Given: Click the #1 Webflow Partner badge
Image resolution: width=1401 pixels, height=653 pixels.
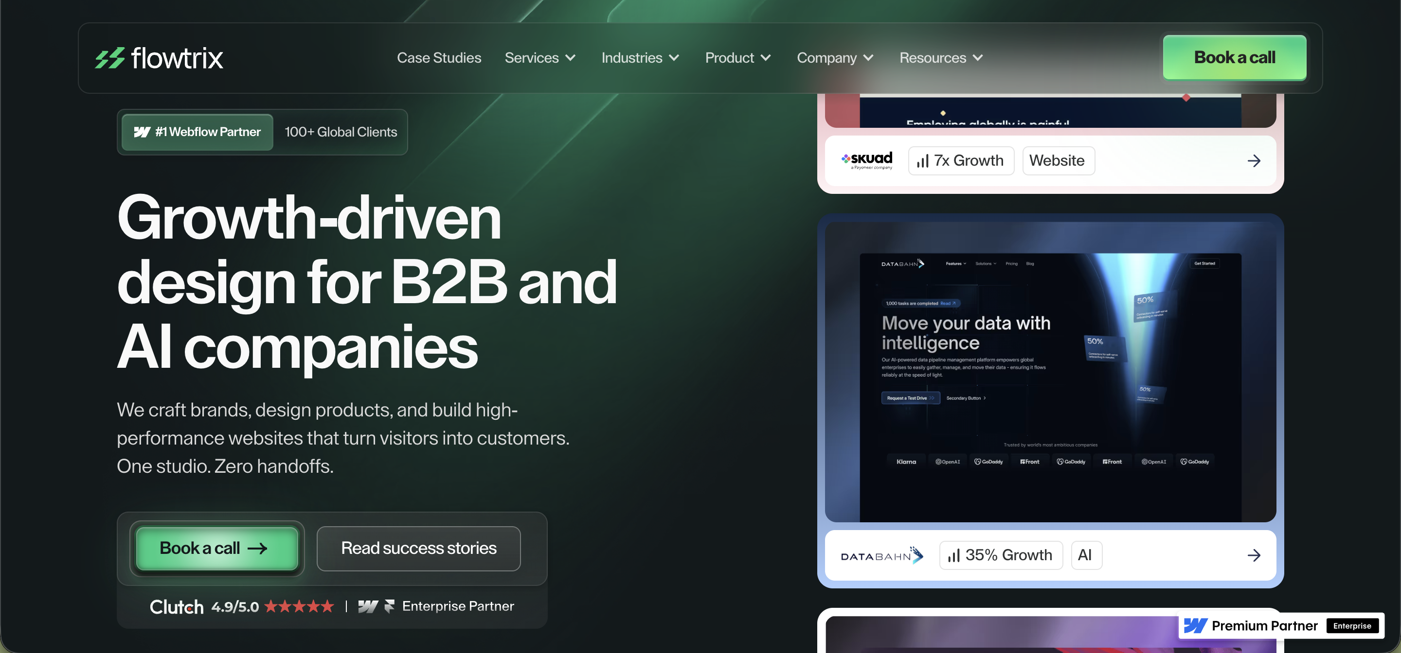Looking at the screenshot, I should pos(198,132).
